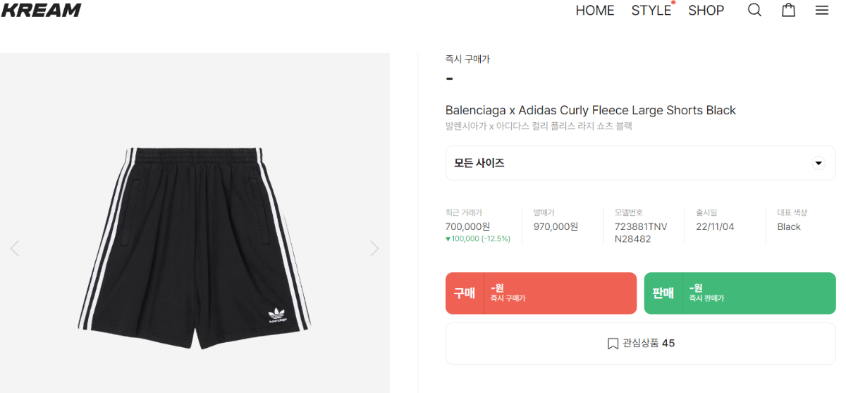Click the Balenciaga x Adidas product title

pyautogui.click(x=590, y=110)
